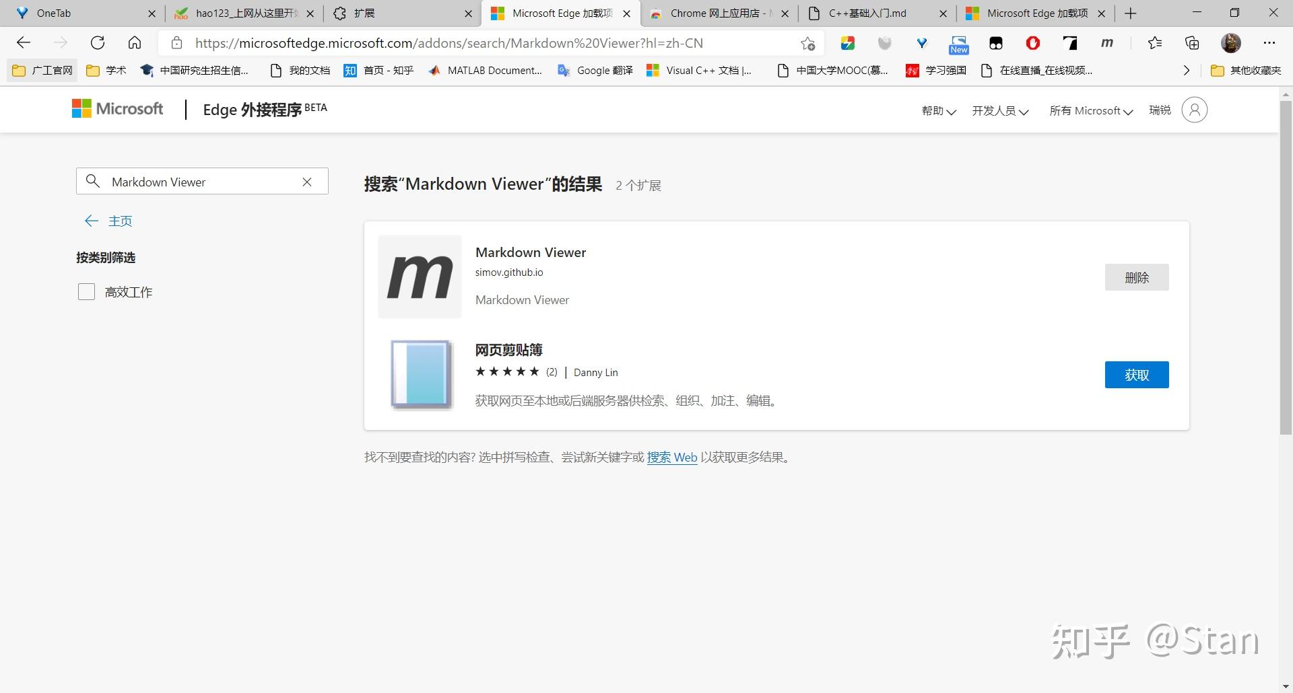Viewport: 1293px width, 693px height.
Task: Open the 学术 bookmark folder
Action: pyautogui.click(x=107, y=71)
